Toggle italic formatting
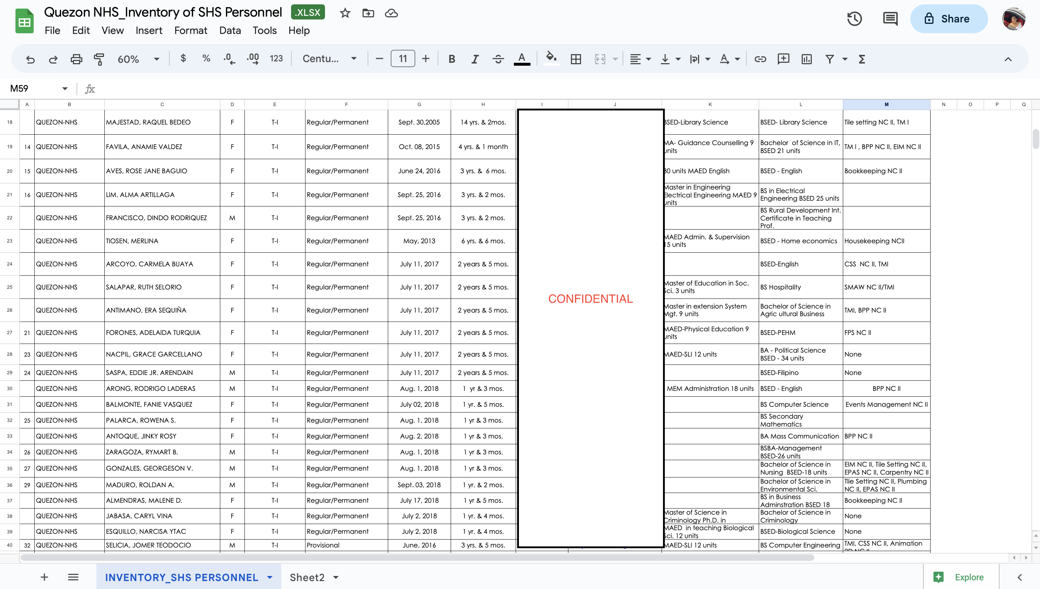The width and height of the screenshot is (1040, 589). pyautogui.click(x=474, y=59)
